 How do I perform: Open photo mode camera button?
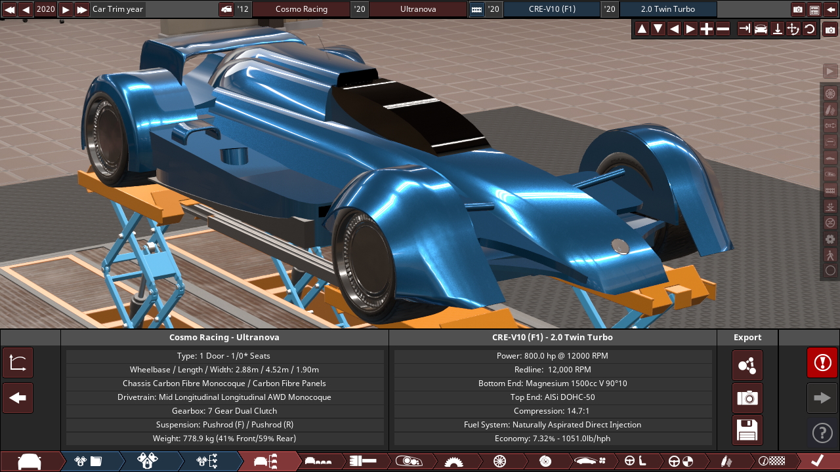click(x=830, y=29)
